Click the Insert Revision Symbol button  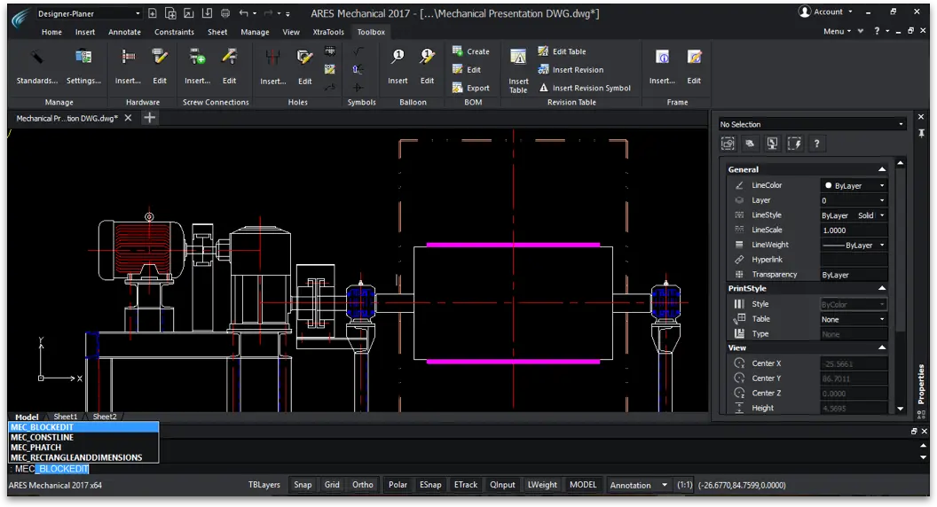click(x=585, y=88)
